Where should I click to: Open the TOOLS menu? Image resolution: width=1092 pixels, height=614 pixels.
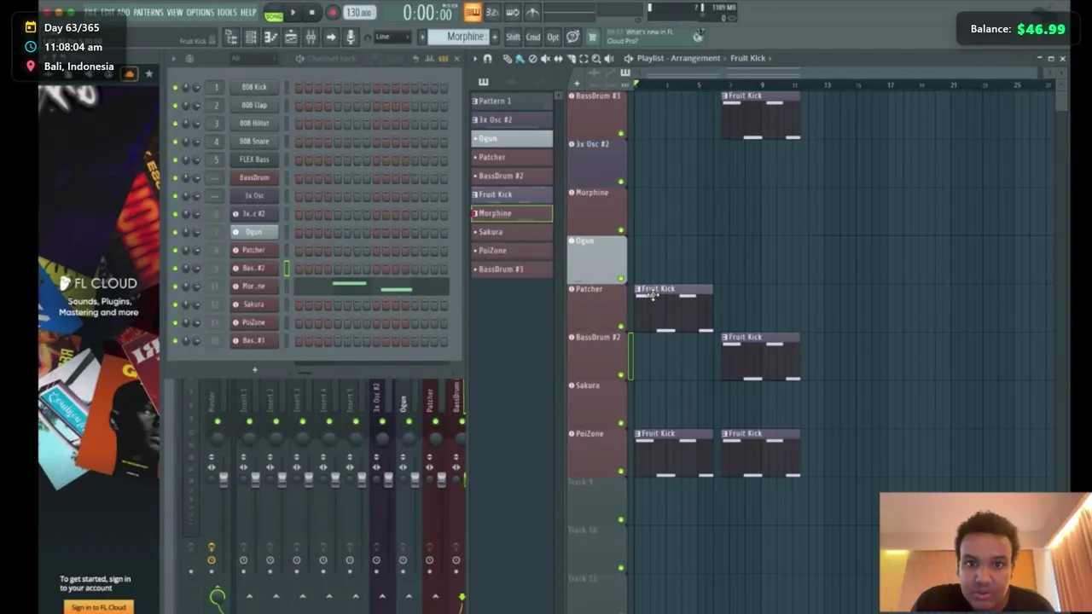[x=227, y=12]
